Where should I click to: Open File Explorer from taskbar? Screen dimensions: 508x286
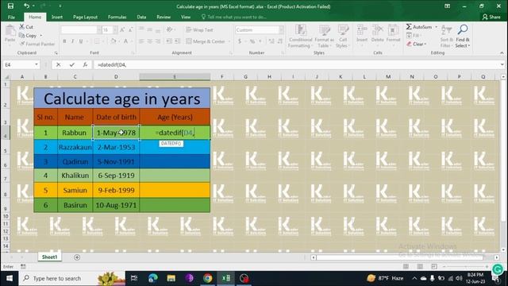[x=171, y=278]
